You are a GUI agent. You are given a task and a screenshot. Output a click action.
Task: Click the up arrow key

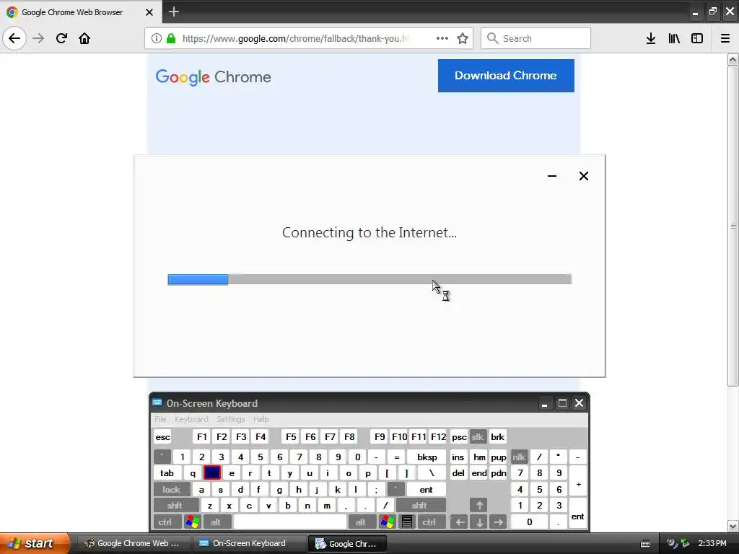[x=479, y=506]
